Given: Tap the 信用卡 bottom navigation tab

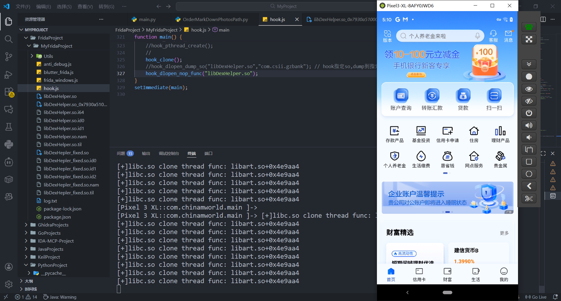Looking at the screenshot, I should 419,275.
